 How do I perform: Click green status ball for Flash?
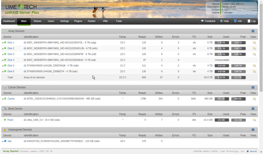pos(5,120)
